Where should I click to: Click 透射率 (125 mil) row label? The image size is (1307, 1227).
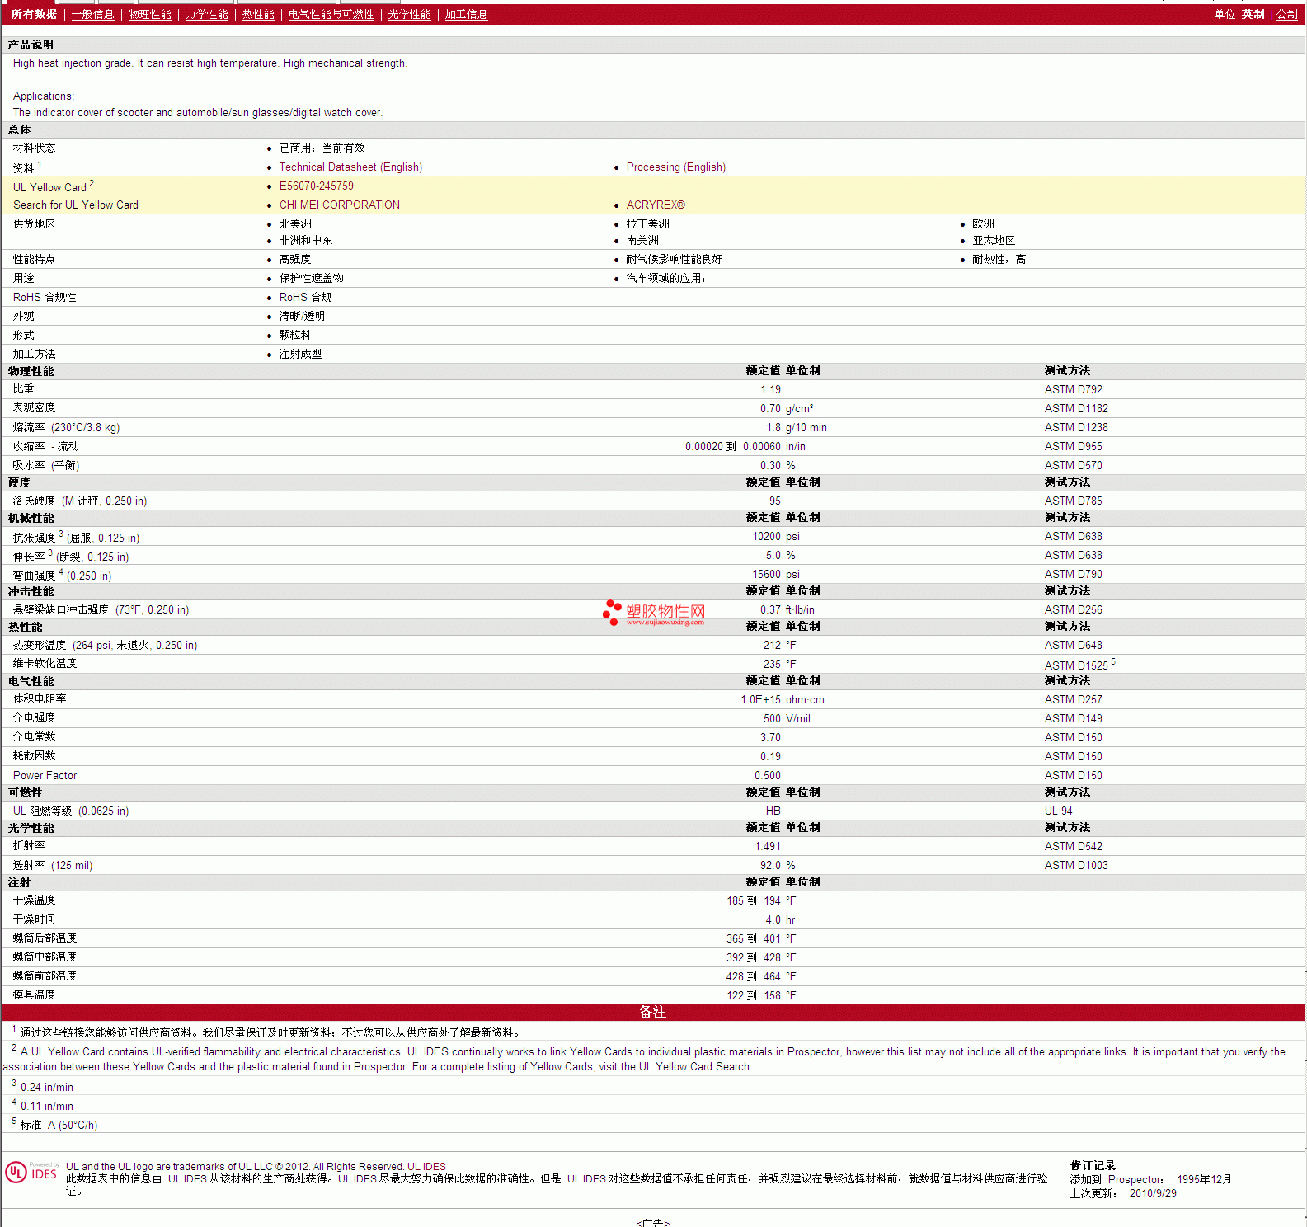click(x=53, y=865)
